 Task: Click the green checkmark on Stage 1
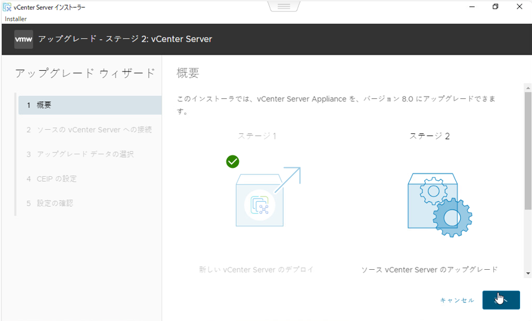[232, 161]
